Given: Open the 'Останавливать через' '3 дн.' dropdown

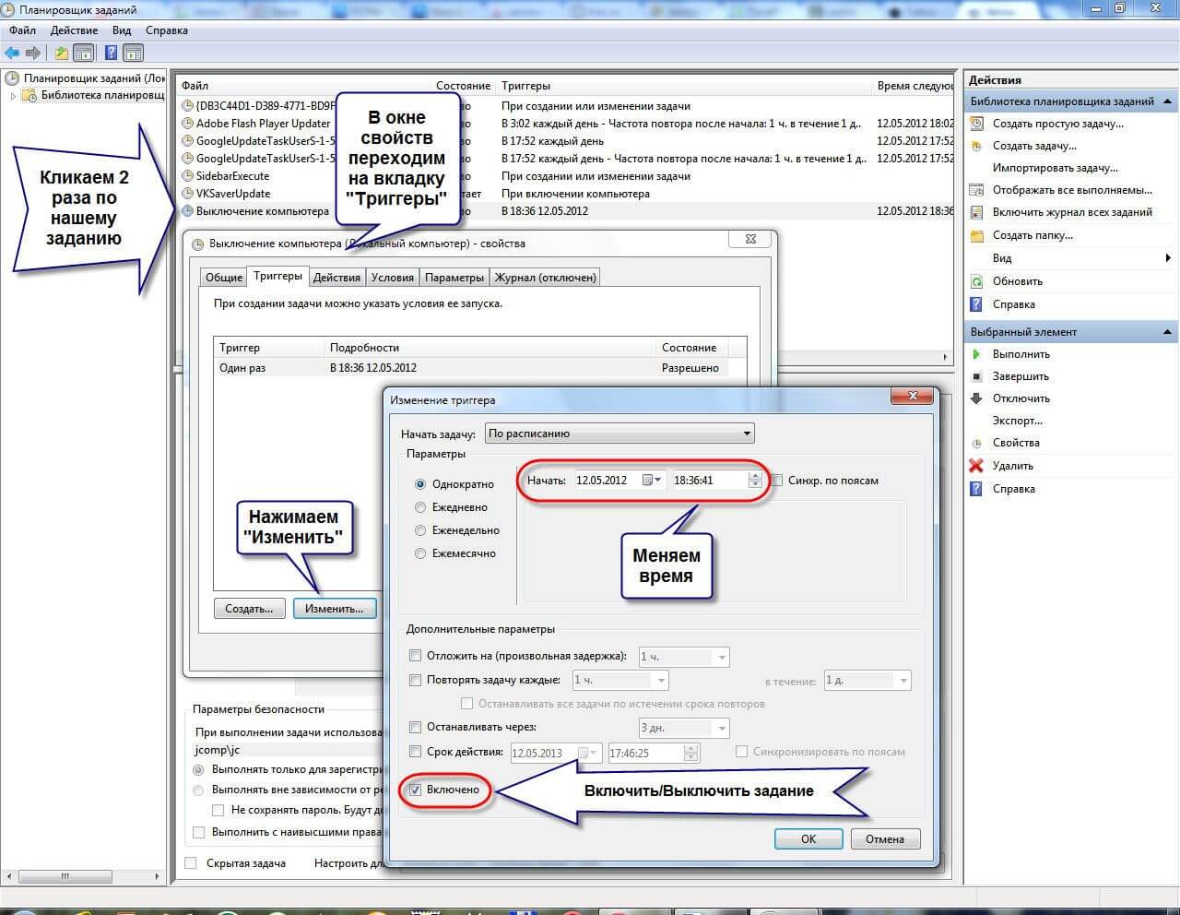Looking at the screenshot, I should (683, 728).
